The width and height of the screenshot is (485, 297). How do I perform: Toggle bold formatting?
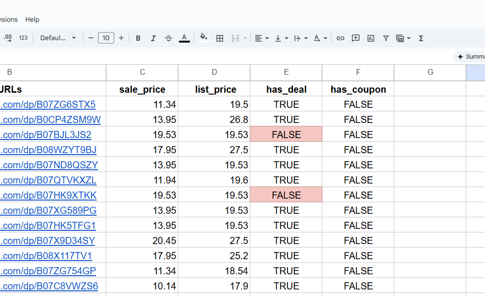[138, 38]
